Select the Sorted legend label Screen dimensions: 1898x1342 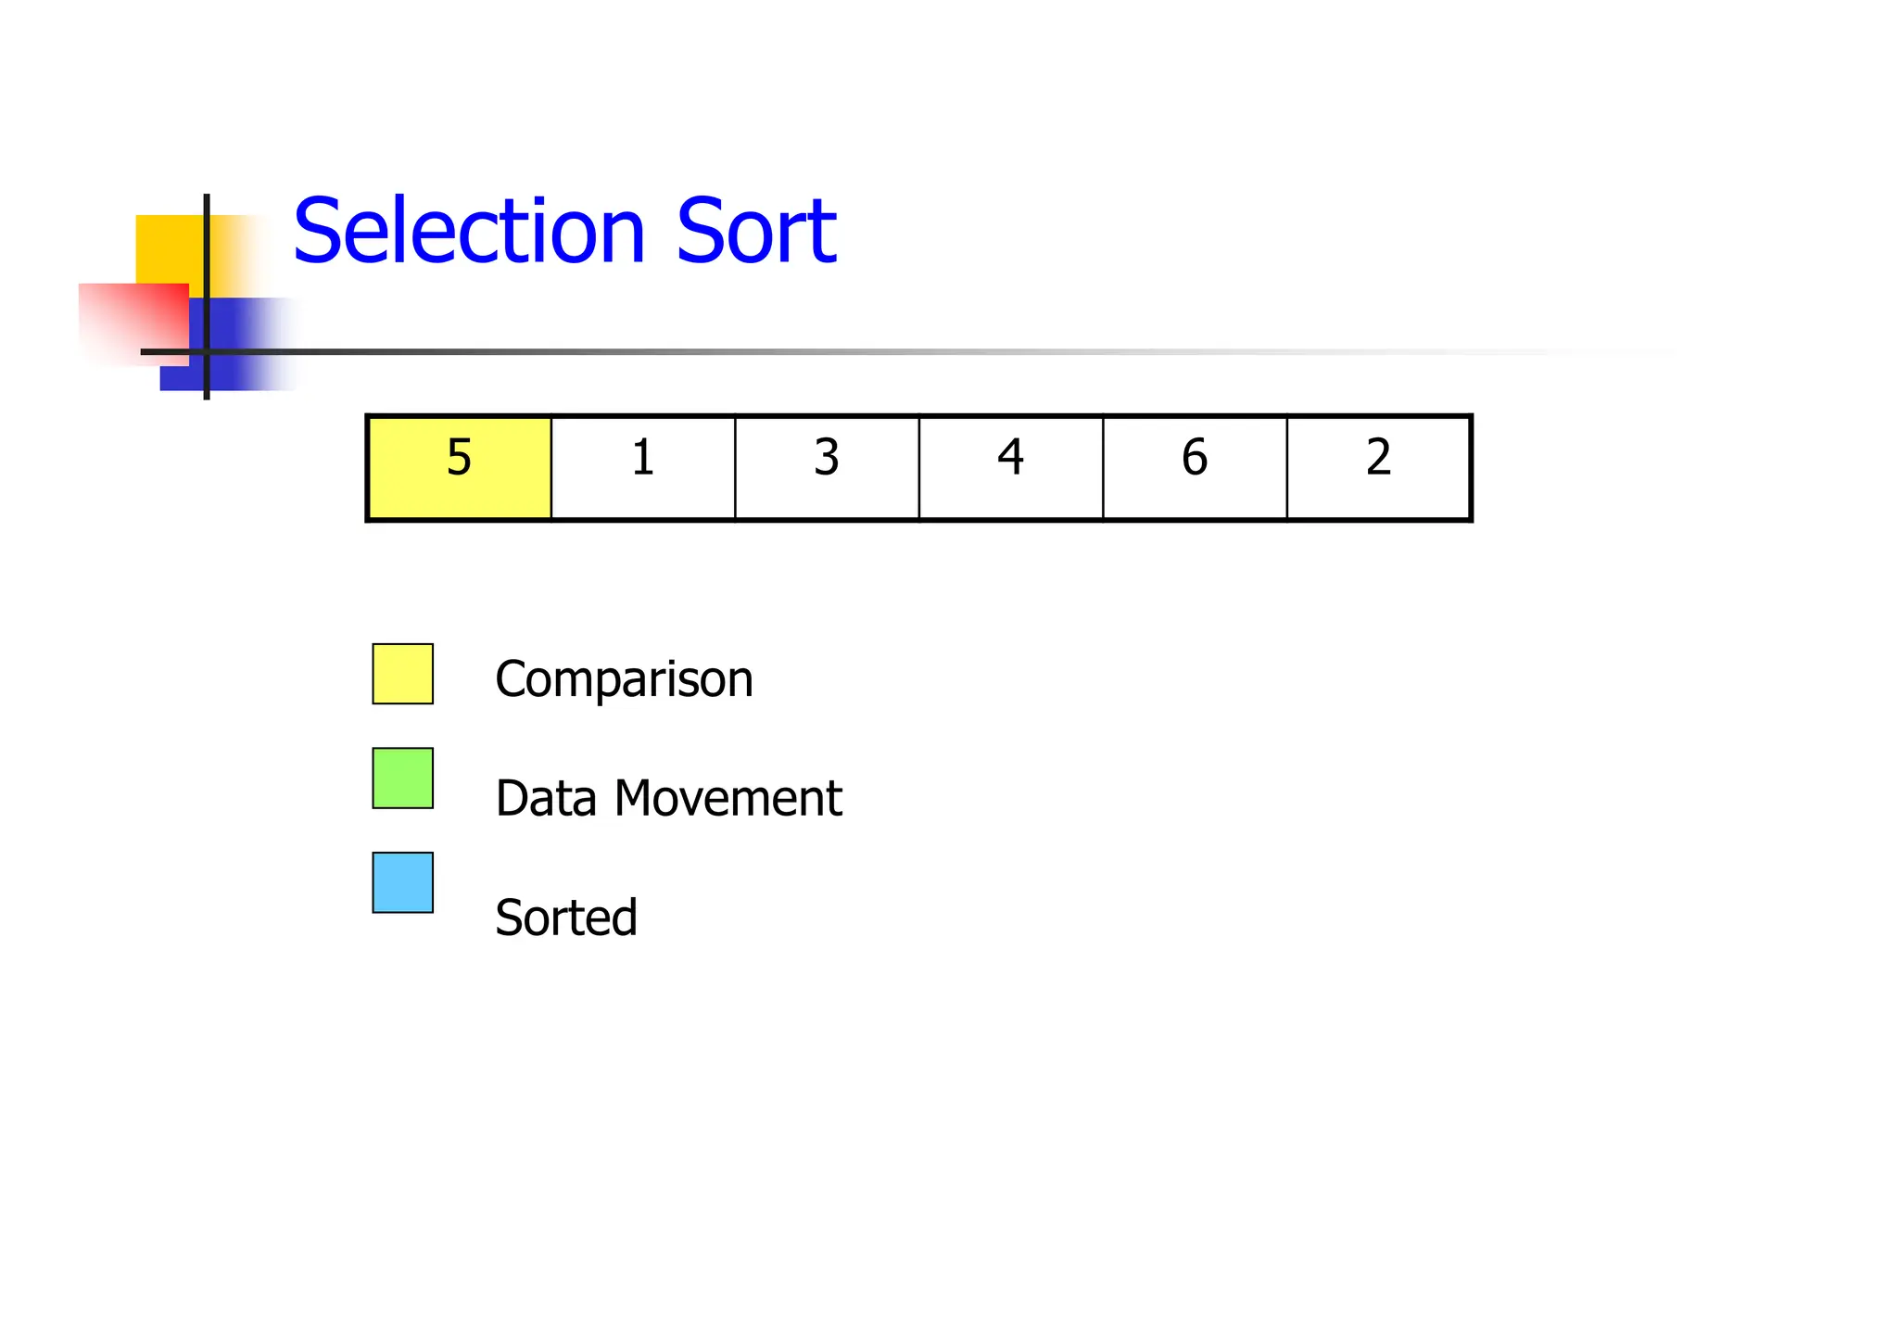point(566,918)
